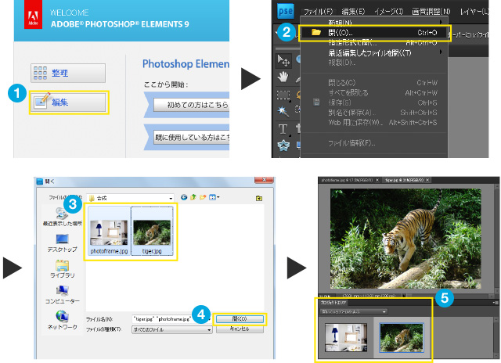Click the status bar arrow below the canvas

(x=404, y=296)
